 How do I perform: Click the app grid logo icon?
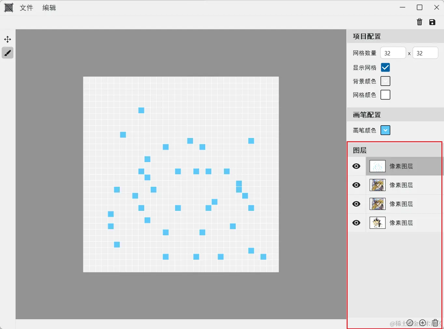point(8,7)
